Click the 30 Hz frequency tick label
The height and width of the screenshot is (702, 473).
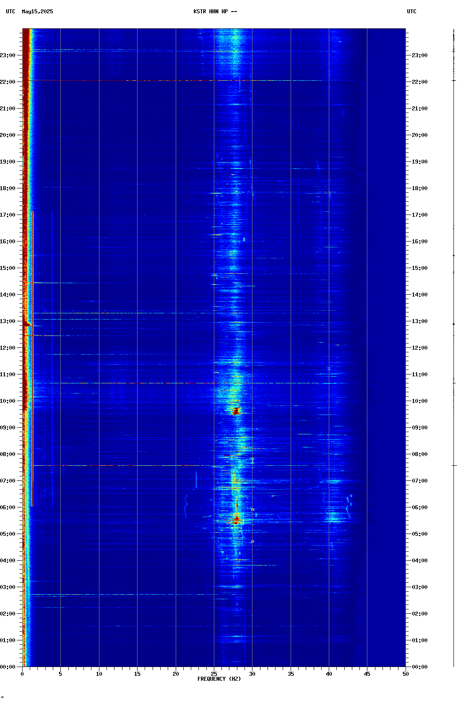tap(252, 674)
